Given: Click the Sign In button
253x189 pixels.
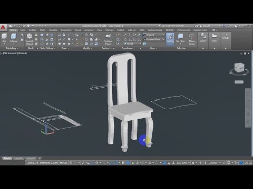Looking at the screenshot, I should 205,26.
